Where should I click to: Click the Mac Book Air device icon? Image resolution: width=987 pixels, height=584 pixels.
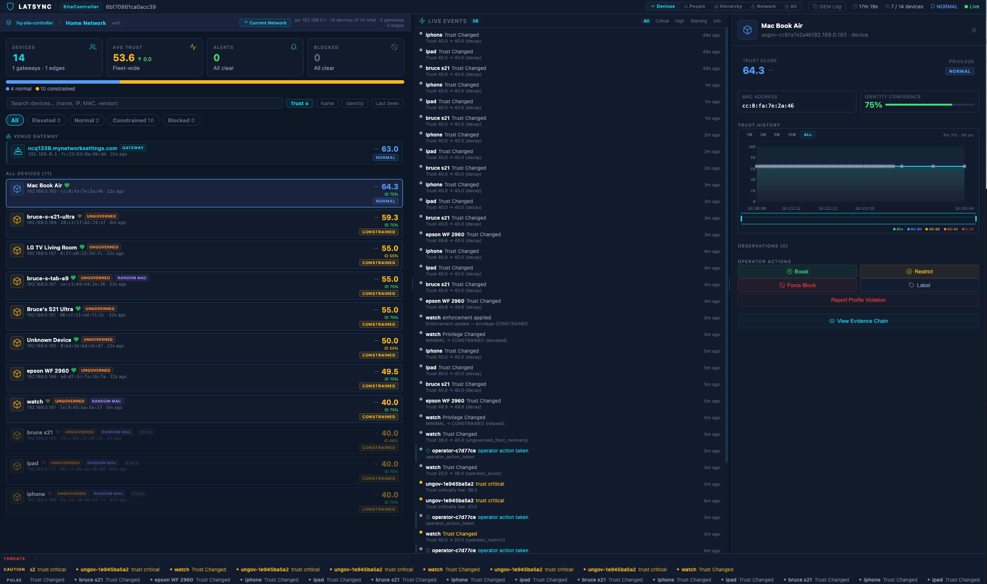tap(17, 189)
